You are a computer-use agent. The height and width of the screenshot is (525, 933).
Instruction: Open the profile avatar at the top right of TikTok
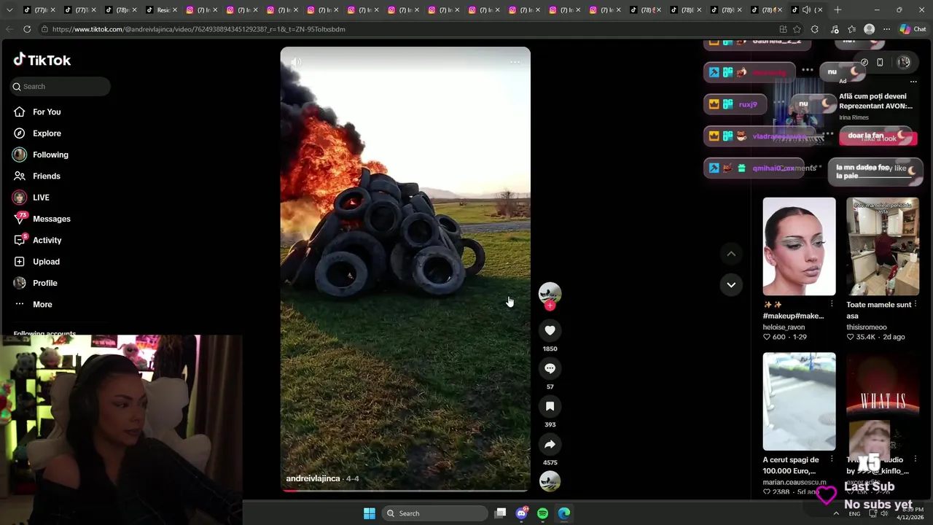pyautogui.click(x=904, y=63)
